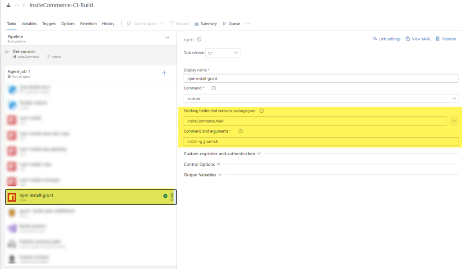This screenshot has width=462, height=269.
Task: Select the InsiteCommerce-CI-Build pipeline title
Action: click(x=61, y=5)
